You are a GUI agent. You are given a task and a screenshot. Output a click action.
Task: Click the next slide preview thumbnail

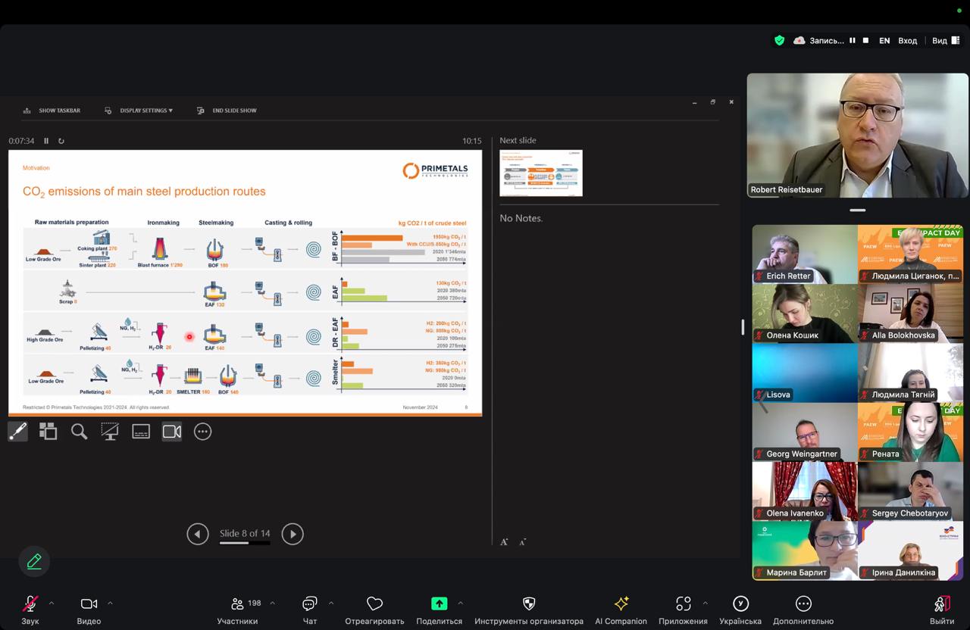point(541,173)
